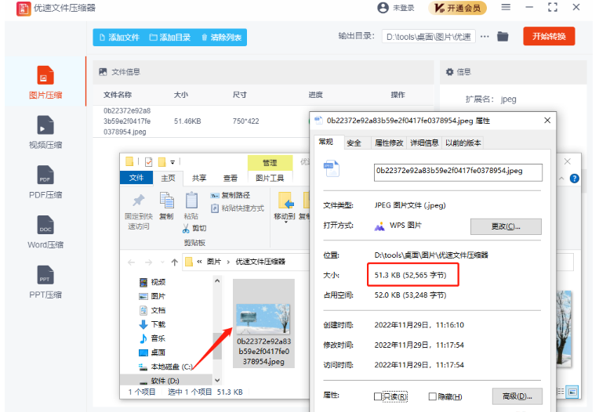Viewport: 599px width, 412px height.
Task: Switch to 详细信息 tab
Action: pos(424,143)
